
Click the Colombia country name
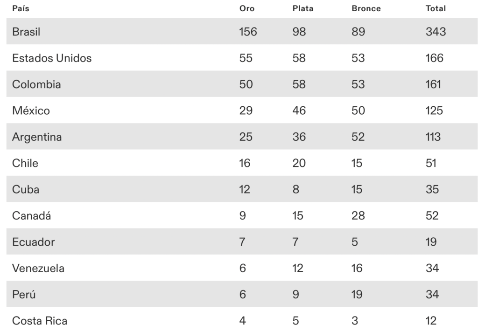36,84
